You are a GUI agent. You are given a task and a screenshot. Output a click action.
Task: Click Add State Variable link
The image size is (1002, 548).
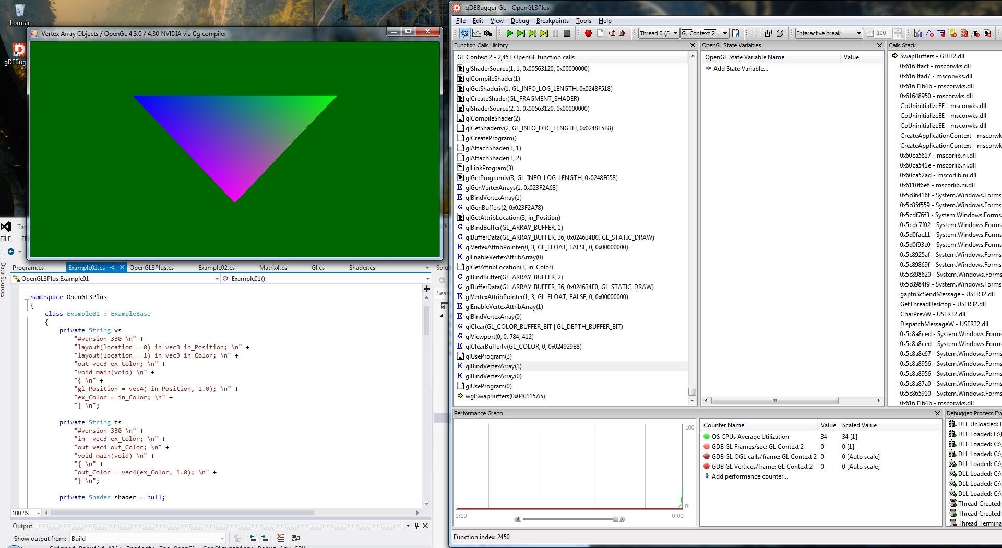tap(740, 69)
